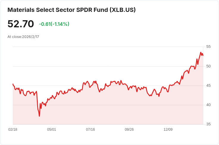Click the -1.14% percentage change
Image resolution: width=219 pixels, height=145 pixels.
point(60,24)
